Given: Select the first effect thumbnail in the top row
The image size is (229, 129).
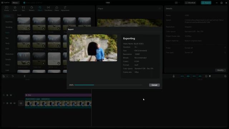Looking at the screenshot, I should click(x=24, y=24).
